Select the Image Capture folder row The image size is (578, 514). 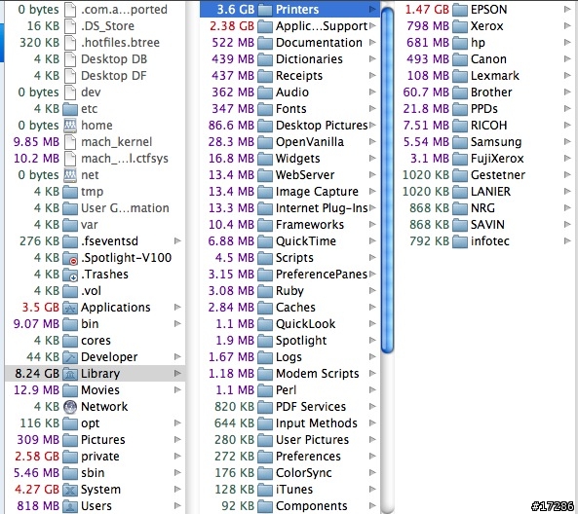pos(290,192)
